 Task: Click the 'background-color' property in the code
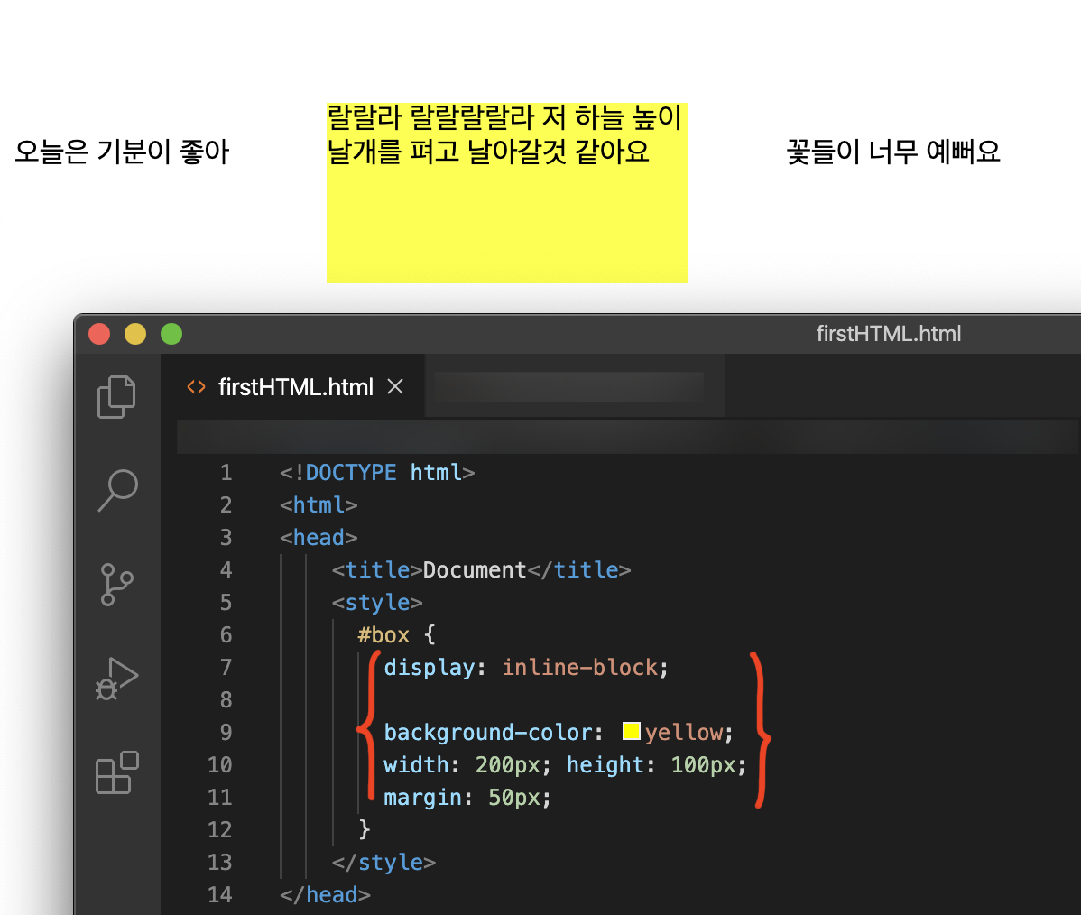point(488,733)
